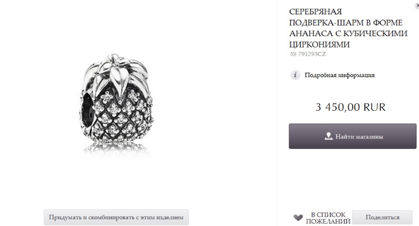Open Подробная информация details link
Screen dimensions: 419x226
[x=340, y=76]
